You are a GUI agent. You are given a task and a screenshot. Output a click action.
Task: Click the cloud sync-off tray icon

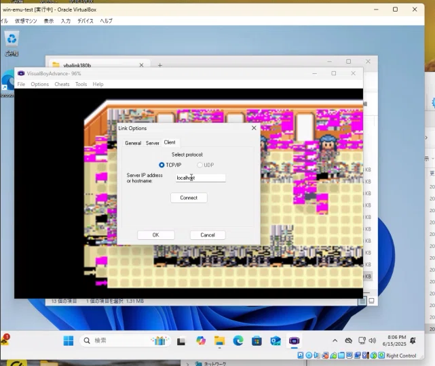click(348, 340)
